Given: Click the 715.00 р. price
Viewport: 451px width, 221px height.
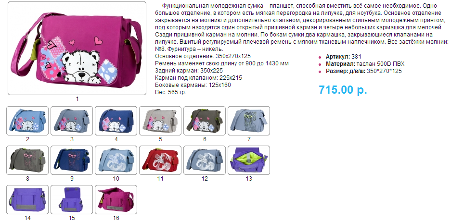Looking at the screenshot, I should [343, 90].
